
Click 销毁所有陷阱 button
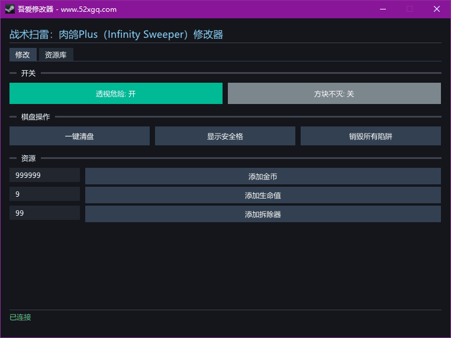click(371, 136)
